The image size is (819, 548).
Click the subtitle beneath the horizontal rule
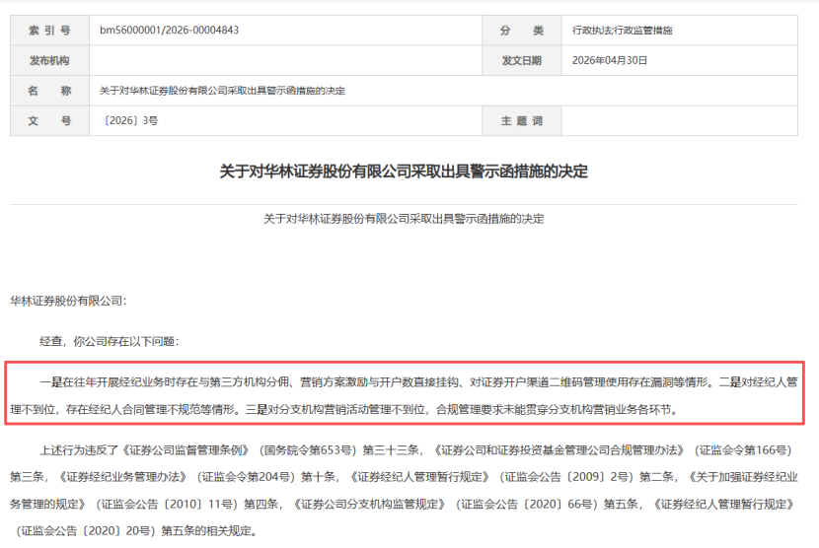pyautogui.click(x=404, y=219)
